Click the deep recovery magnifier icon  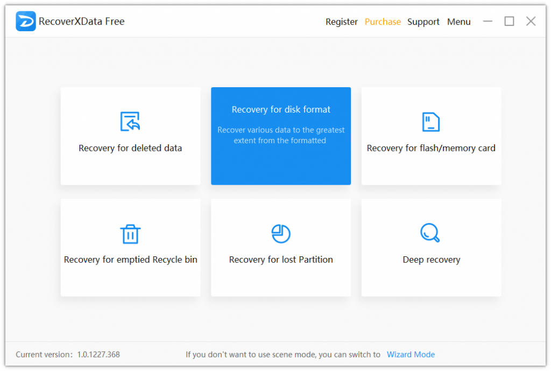(x=430, y=233)
